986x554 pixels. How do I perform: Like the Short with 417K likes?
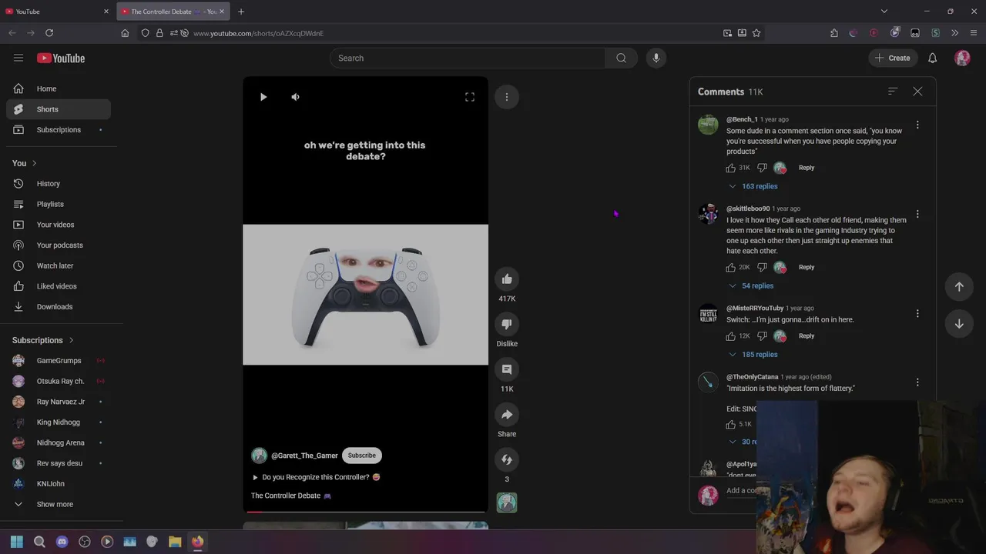point(507,279)
